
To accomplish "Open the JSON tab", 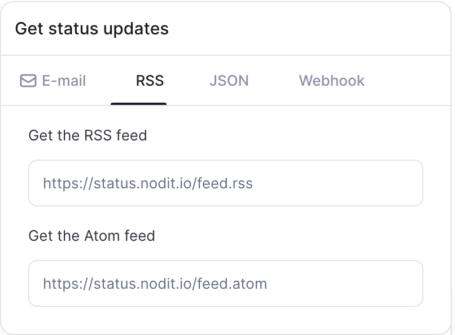I will tap(229, 81).
